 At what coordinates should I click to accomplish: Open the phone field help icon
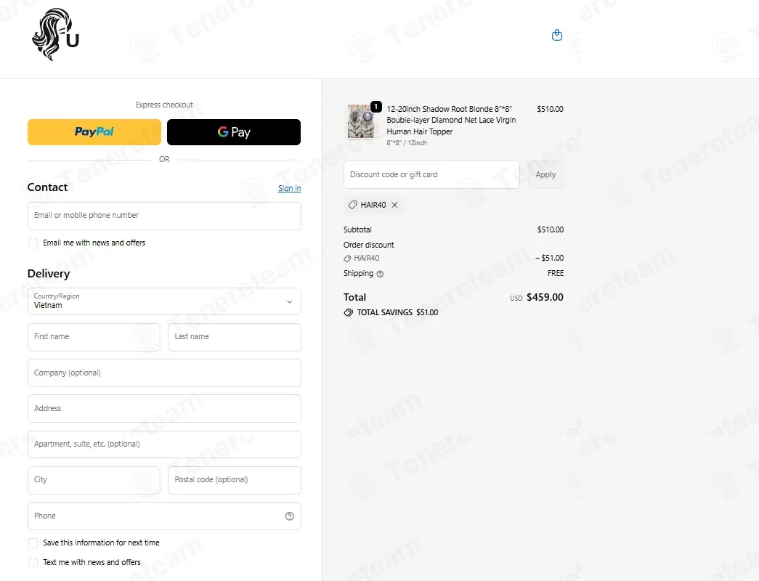290,516
